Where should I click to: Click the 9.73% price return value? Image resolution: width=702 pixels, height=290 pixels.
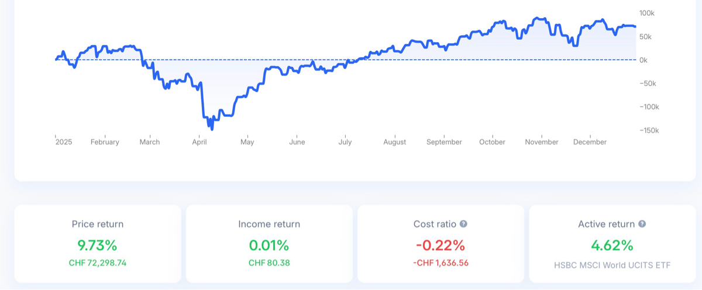coord(98,245)
